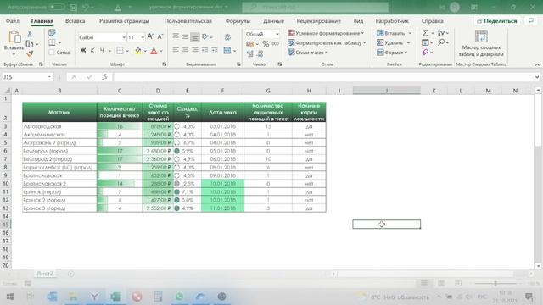Open the Файл menu
The image size is (543, 305).
[x=13, y=21]
